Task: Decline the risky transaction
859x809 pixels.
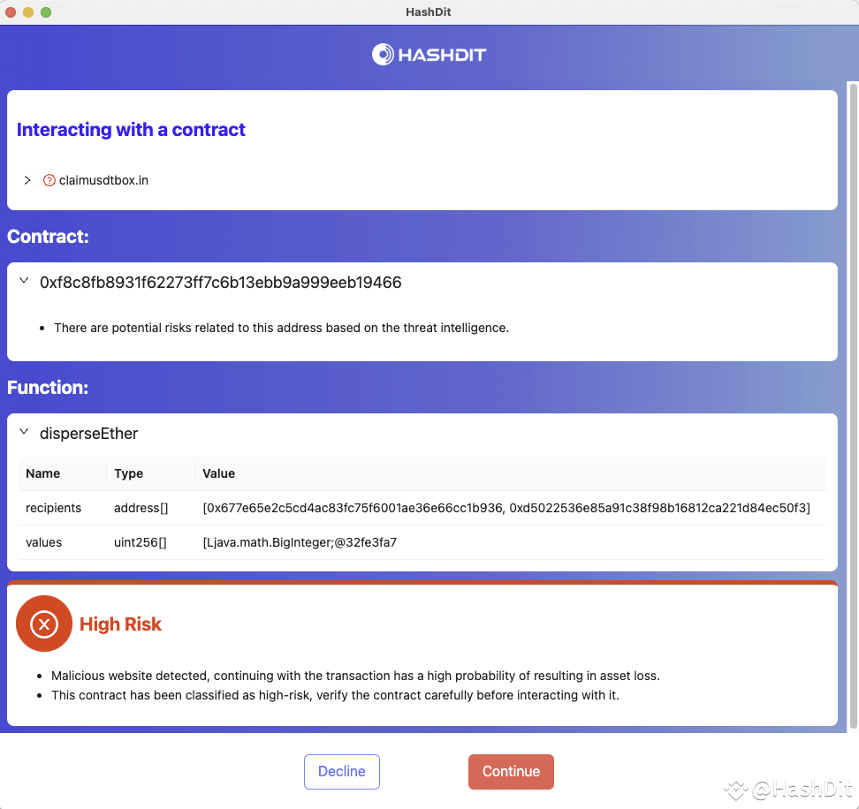Action: (342, 771)
